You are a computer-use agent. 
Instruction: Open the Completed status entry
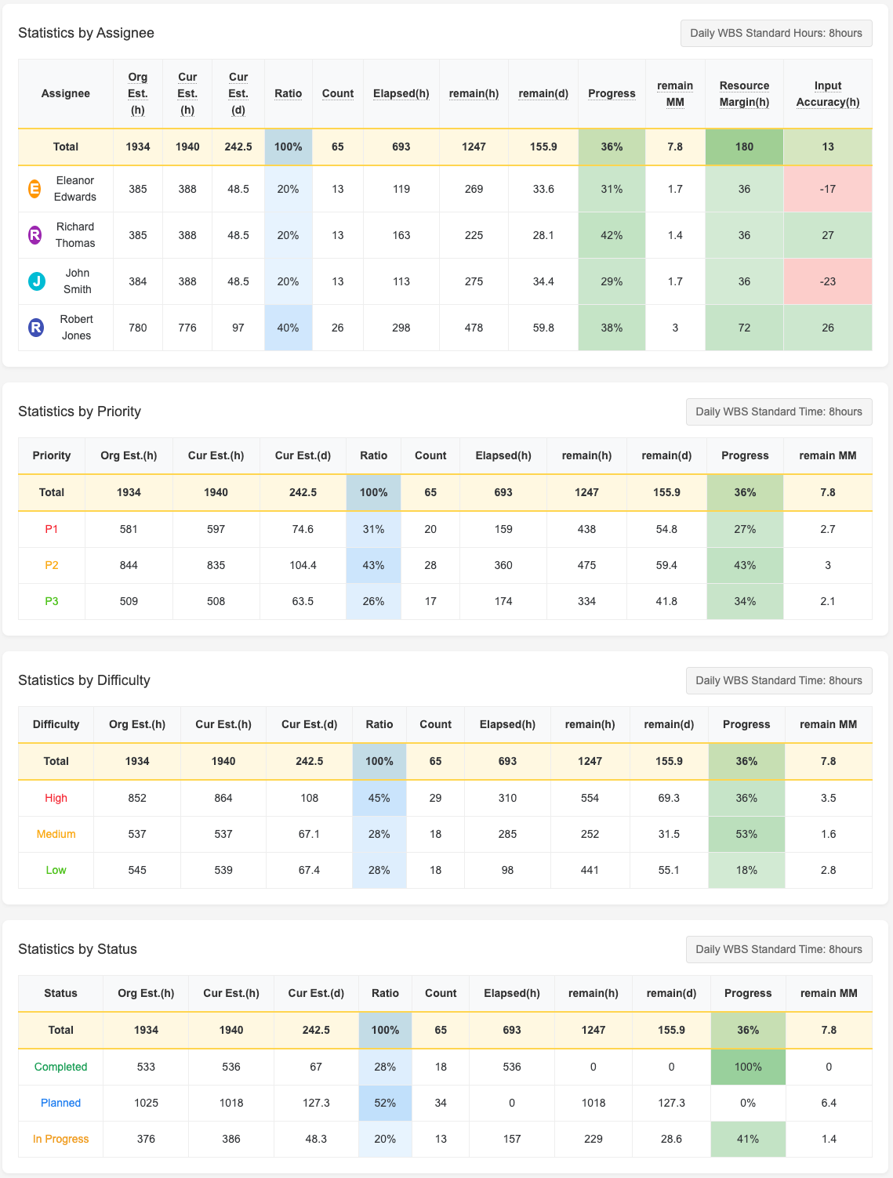[x=60, y=1067]
